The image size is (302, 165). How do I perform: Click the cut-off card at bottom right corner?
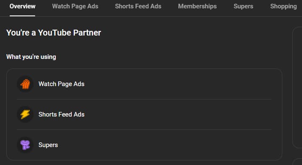[297, 162]
